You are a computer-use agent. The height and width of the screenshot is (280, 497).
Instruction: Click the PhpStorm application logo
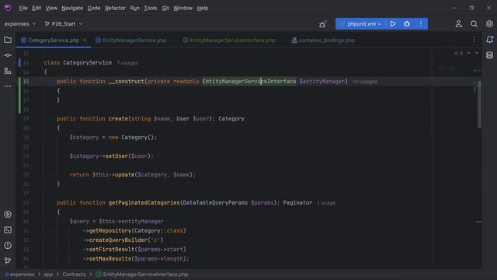[8, 8]
